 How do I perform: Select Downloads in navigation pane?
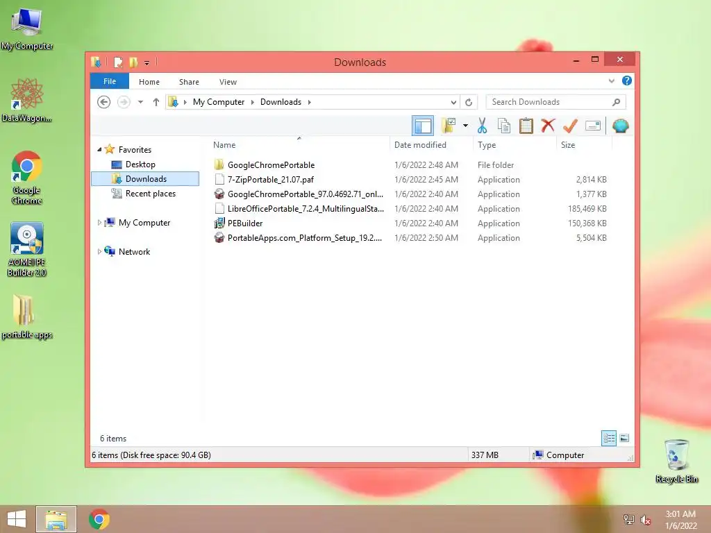tap(145, 178)
